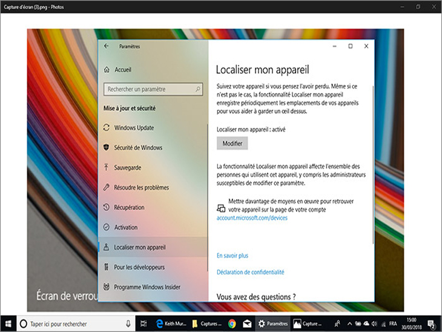This screenshot has height=332, width=442.
Task: Select Sécurité de Windows in the sidebar
Action: click(x=138, y=148)
